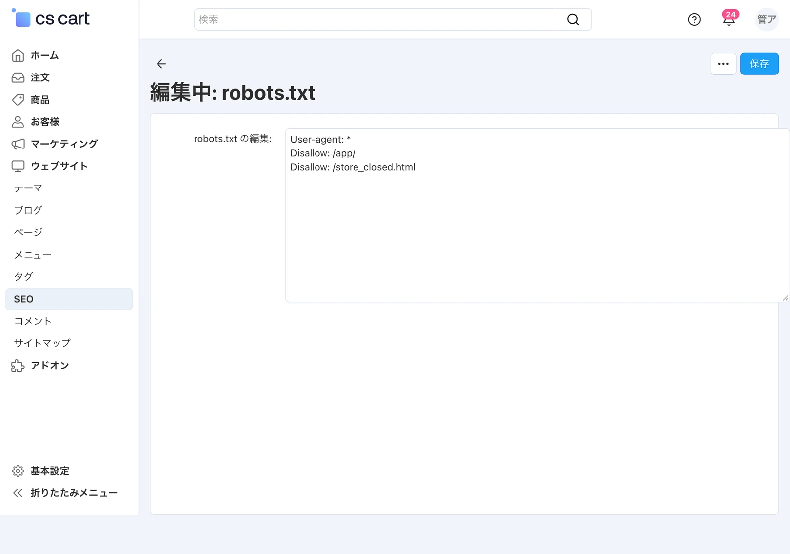This screenshot has width=790, height=554.
Task: Click the CS-Cart logo
Action: click(x=51, y=18)
